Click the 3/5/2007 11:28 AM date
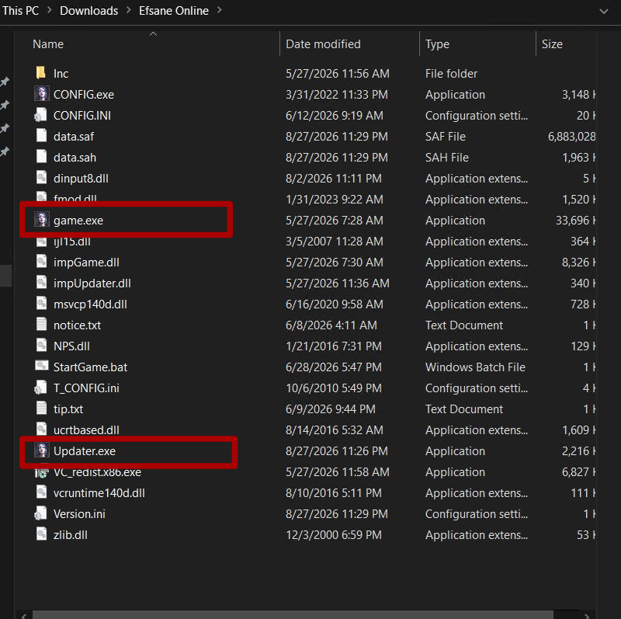621x619 pixels. tap(335, 242)
